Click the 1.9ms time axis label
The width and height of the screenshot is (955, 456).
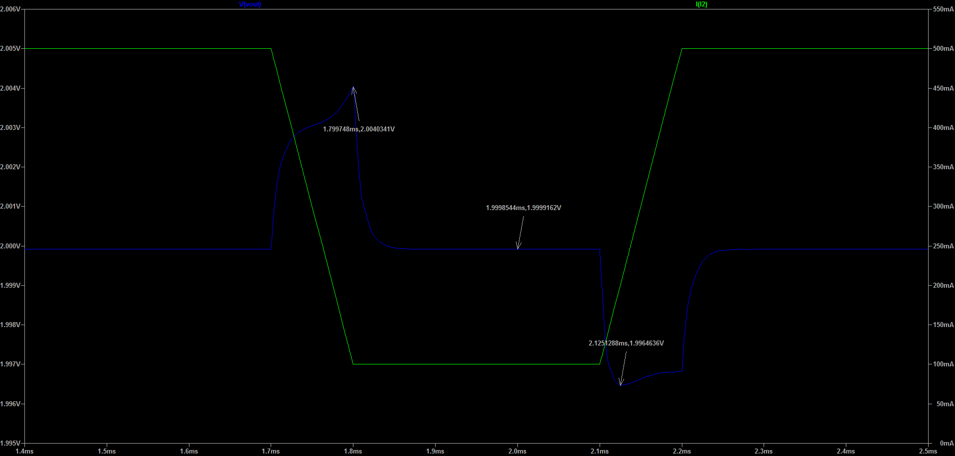coord(435,452)
